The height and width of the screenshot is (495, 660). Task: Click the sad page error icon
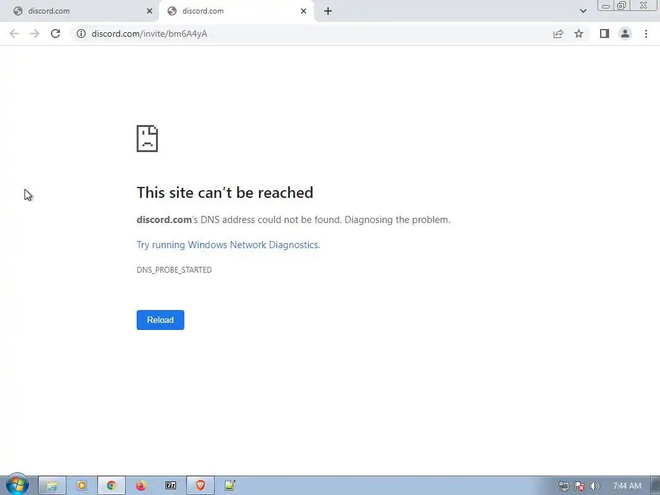[x=148, y=139]
